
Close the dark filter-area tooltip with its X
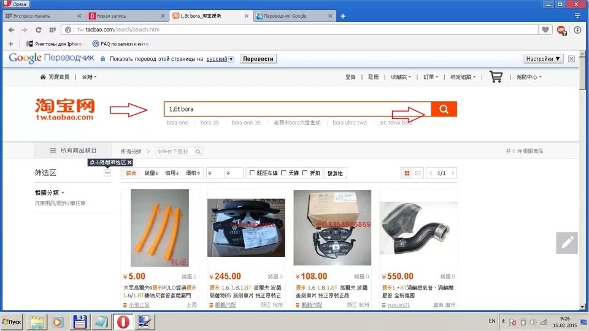pos(129,162)
